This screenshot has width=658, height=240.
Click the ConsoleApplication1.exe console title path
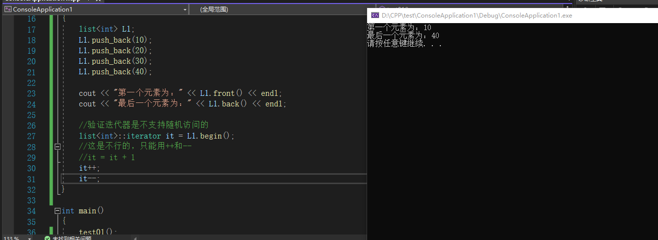coord(477,16)
